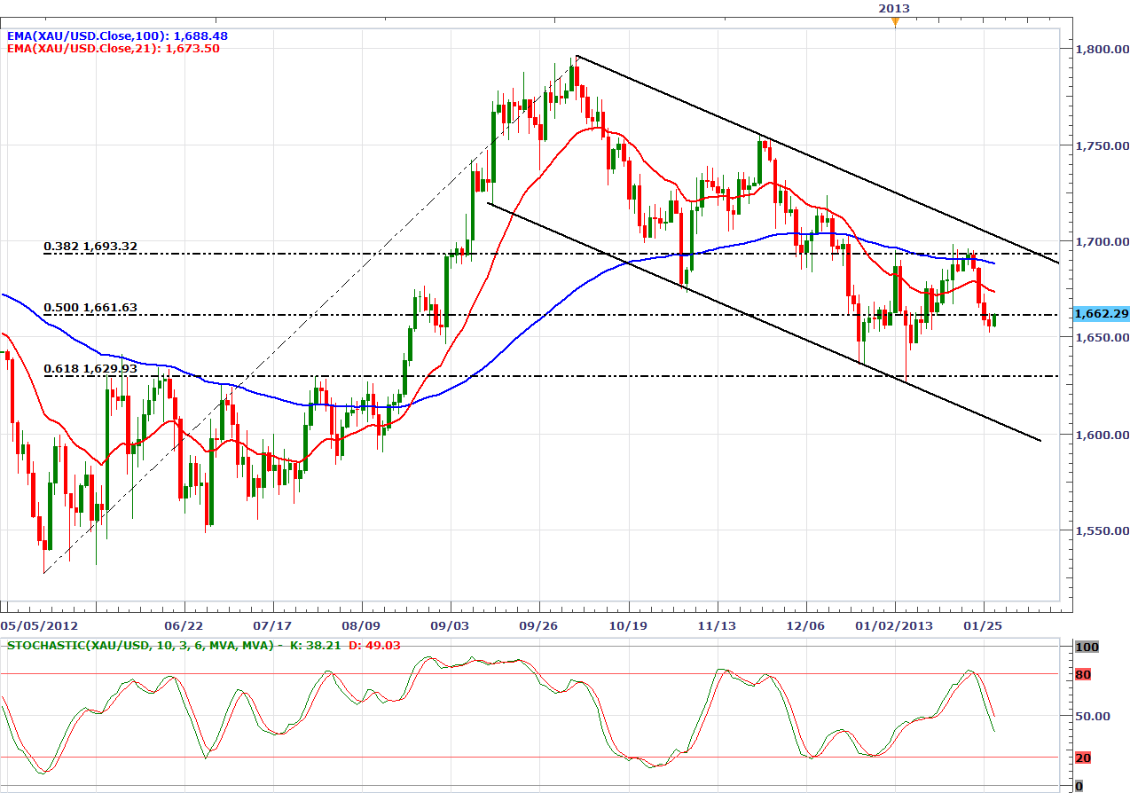The image size is (1130, 793).
Task: Click the 1,550.00 price axis label
Action: [x=1102, y=531]
